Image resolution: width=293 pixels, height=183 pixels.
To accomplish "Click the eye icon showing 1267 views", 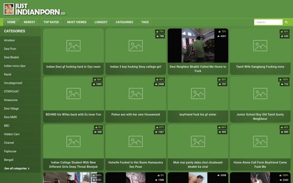I will click(156, 132).
